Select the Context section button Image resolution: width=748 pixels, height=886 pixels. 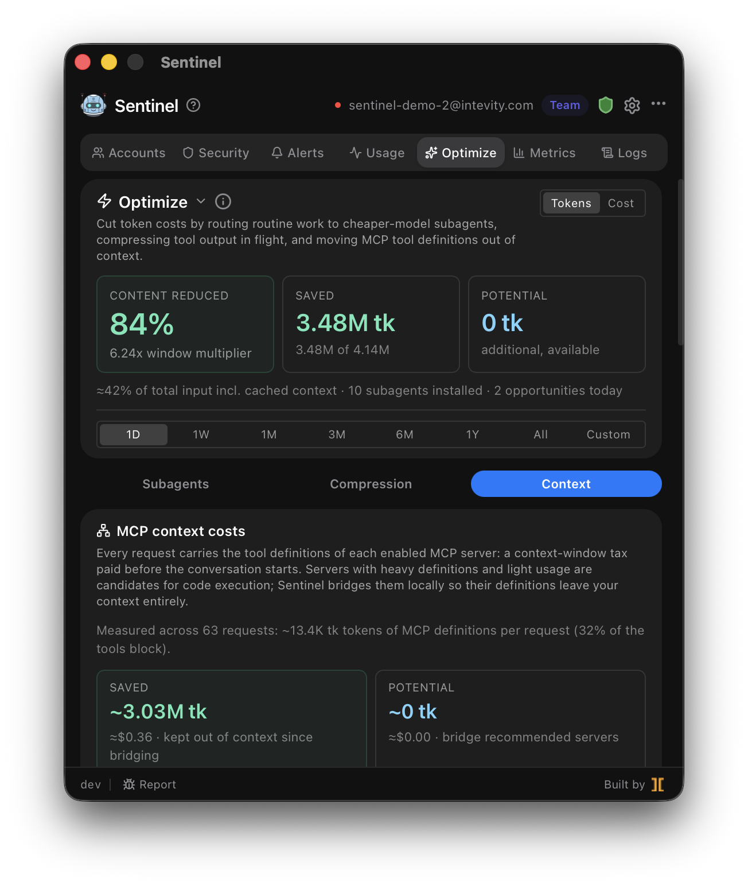pos(566,484)
